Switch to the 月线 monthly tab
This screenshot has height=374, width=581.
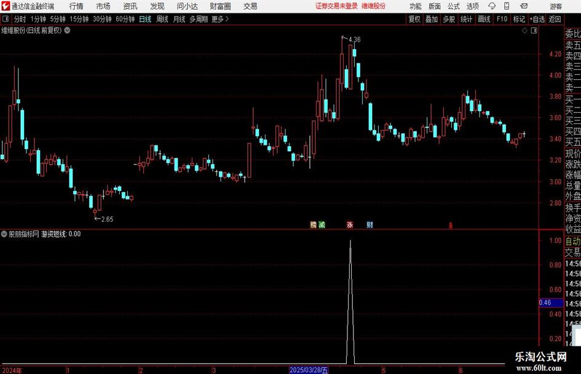point(180,19)
